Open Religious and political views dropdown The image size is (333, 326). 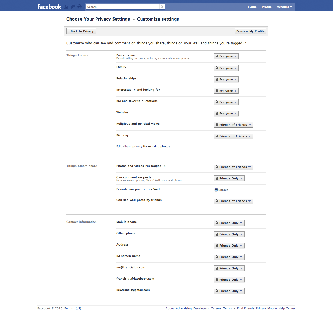pos(233,125)
